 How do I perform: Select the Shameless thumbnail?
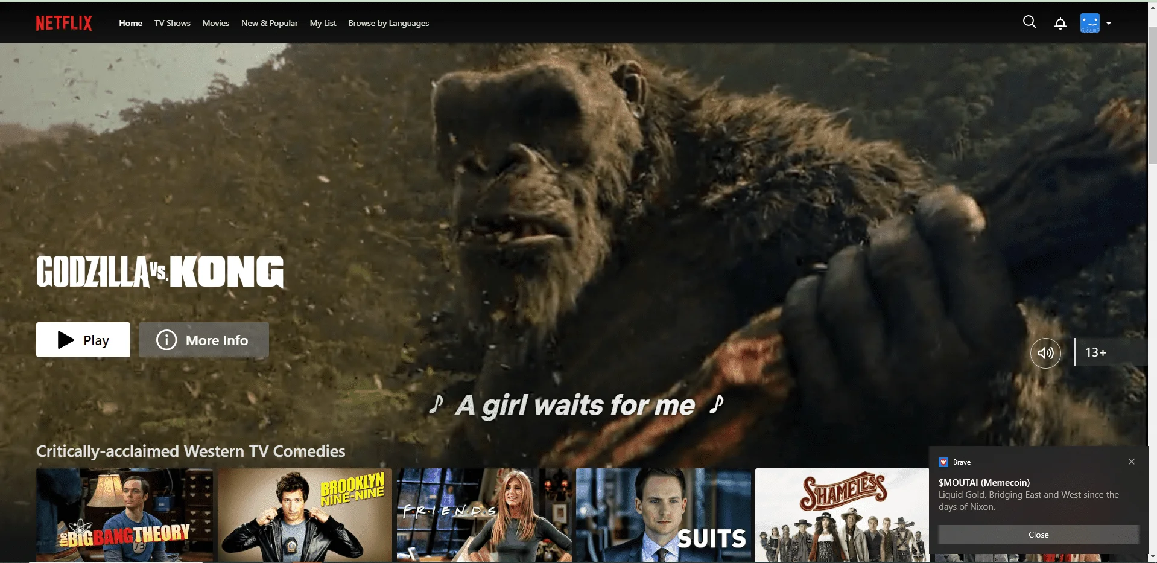pos(842,515)
